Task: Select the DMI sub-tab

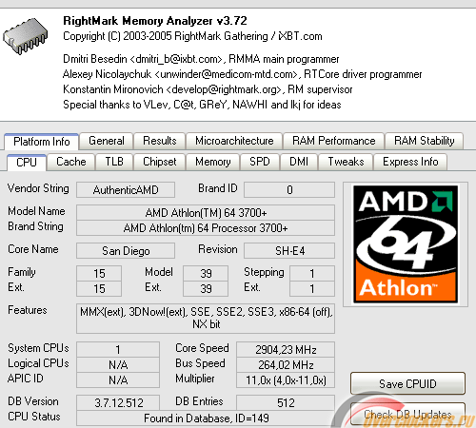Action: click(x=299, y=162)
